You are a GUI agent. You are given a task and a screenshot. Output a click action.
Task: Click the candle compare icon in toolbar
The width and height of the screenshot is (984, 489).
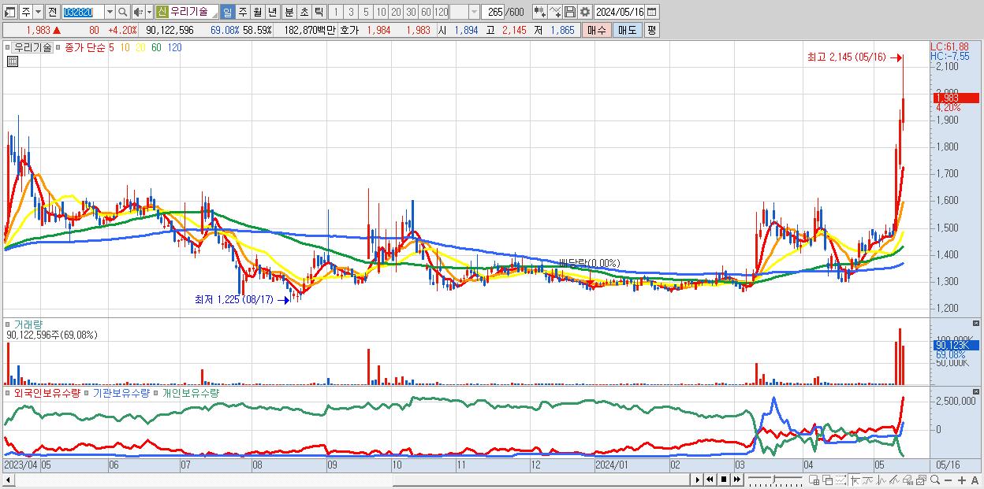coord(539,12)
